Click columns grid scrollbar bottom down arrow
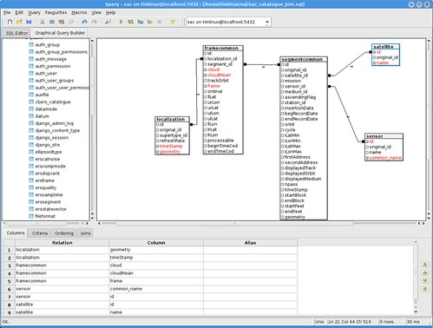Viewport: 433px width, 328px height. tap(416, 312)
